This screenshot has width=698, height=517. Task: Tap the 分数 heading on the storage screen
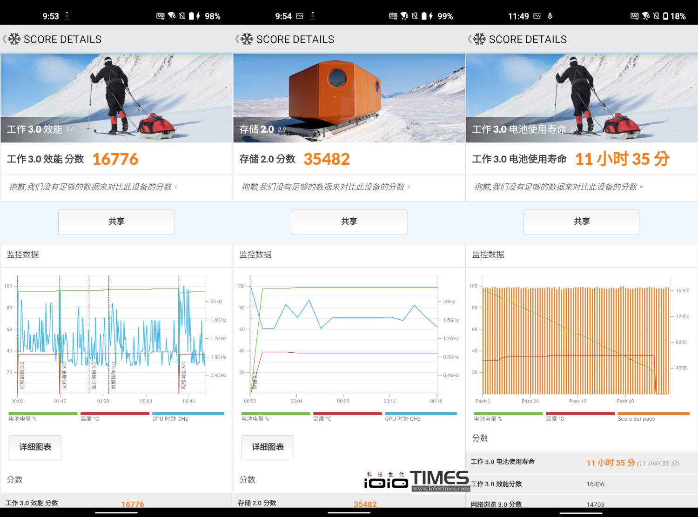tap(247, 479)
